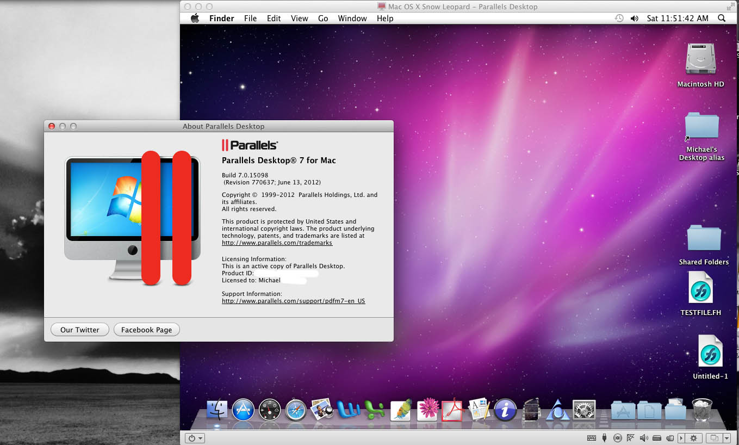Viewport: 739px width, 445px height.
Task: Click the menu bar clock Sat 11:51:42 AM
Action: click(678, 18)
